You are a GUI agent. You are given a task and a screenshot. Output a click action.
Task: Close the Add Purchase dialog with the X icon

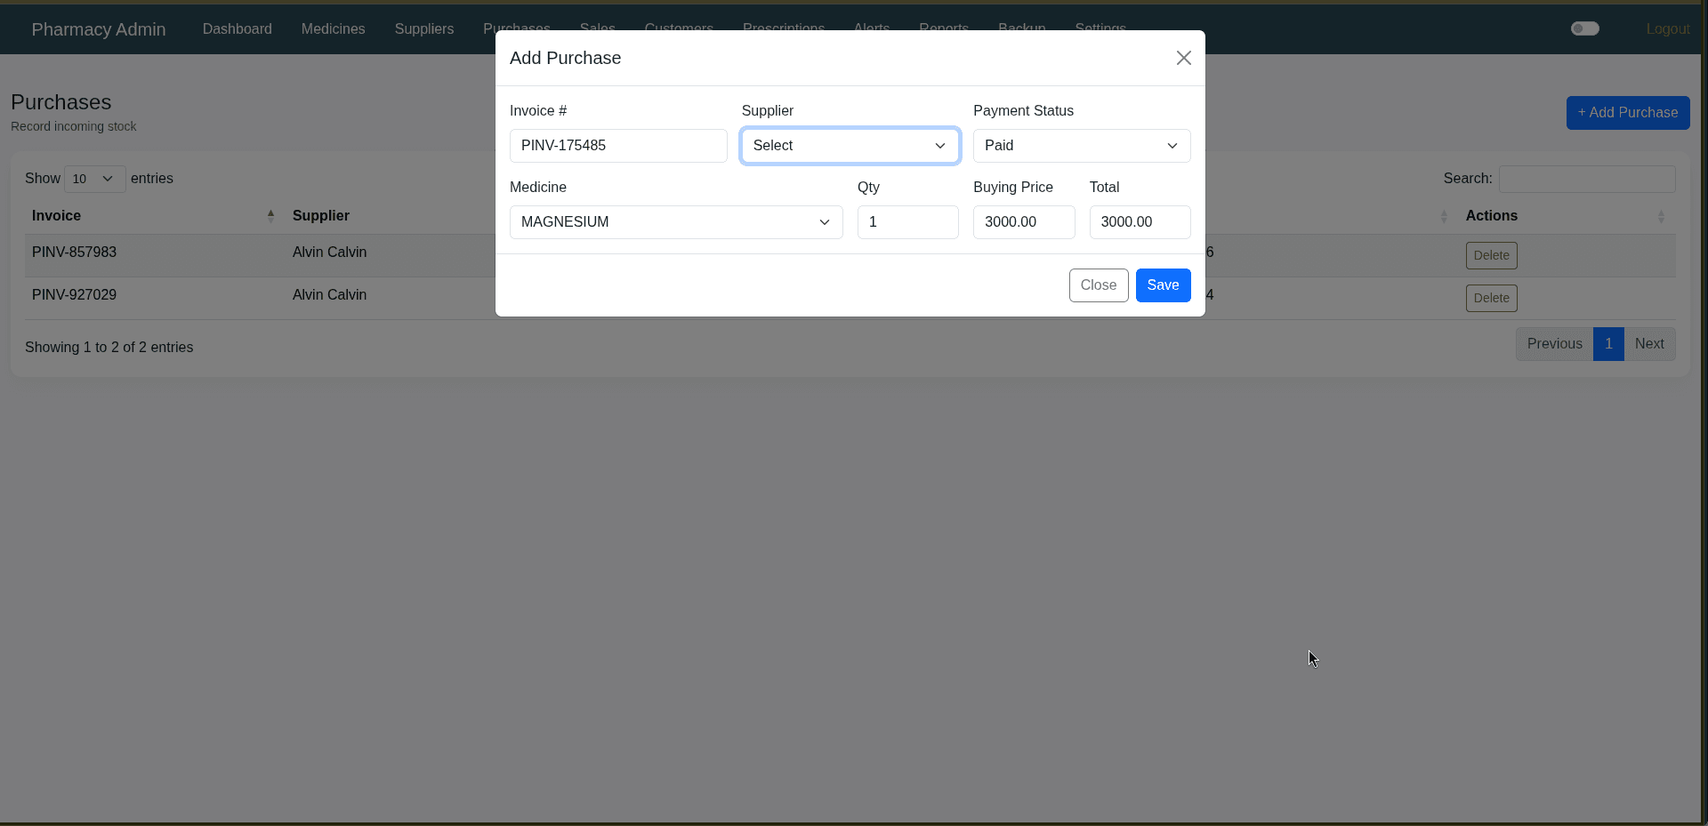[1183, 57]
